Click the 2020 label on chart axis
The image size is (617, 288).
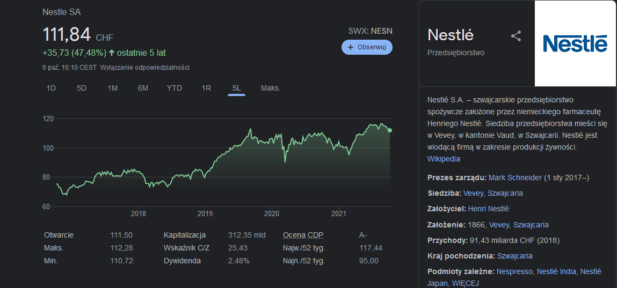[x=272, y=214]
